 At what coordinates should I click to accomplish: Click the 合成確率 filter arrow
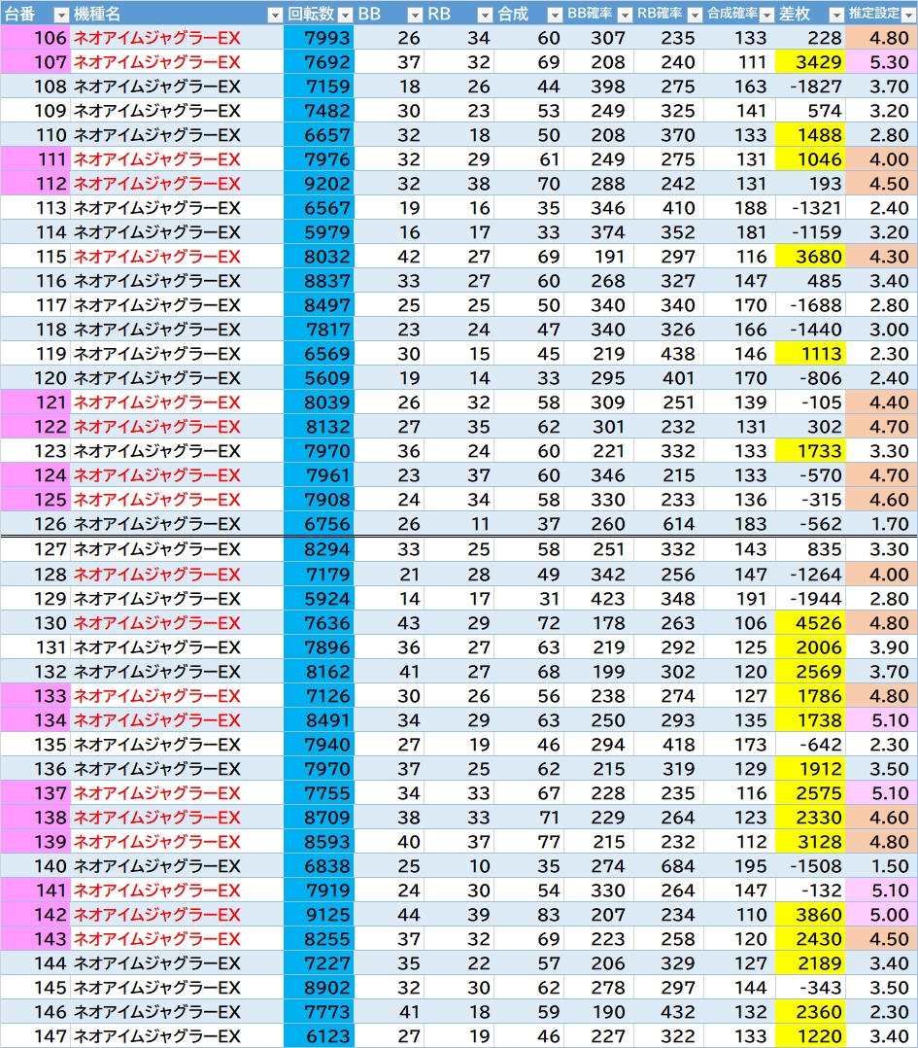[765, 15]
